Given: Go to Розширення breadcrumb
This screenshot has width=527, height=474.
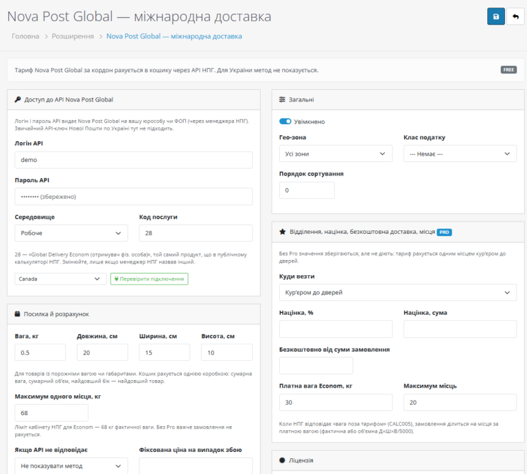Looking at the screenshot, I should click(73, 36).
